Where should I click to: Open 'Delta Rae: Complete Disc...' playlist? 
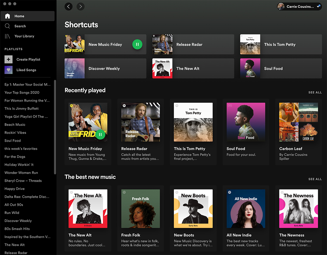(27, 197)
